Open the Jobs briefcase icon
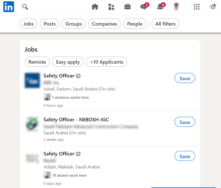The width and height of the screenshot is (221, 188). (128, 7)
